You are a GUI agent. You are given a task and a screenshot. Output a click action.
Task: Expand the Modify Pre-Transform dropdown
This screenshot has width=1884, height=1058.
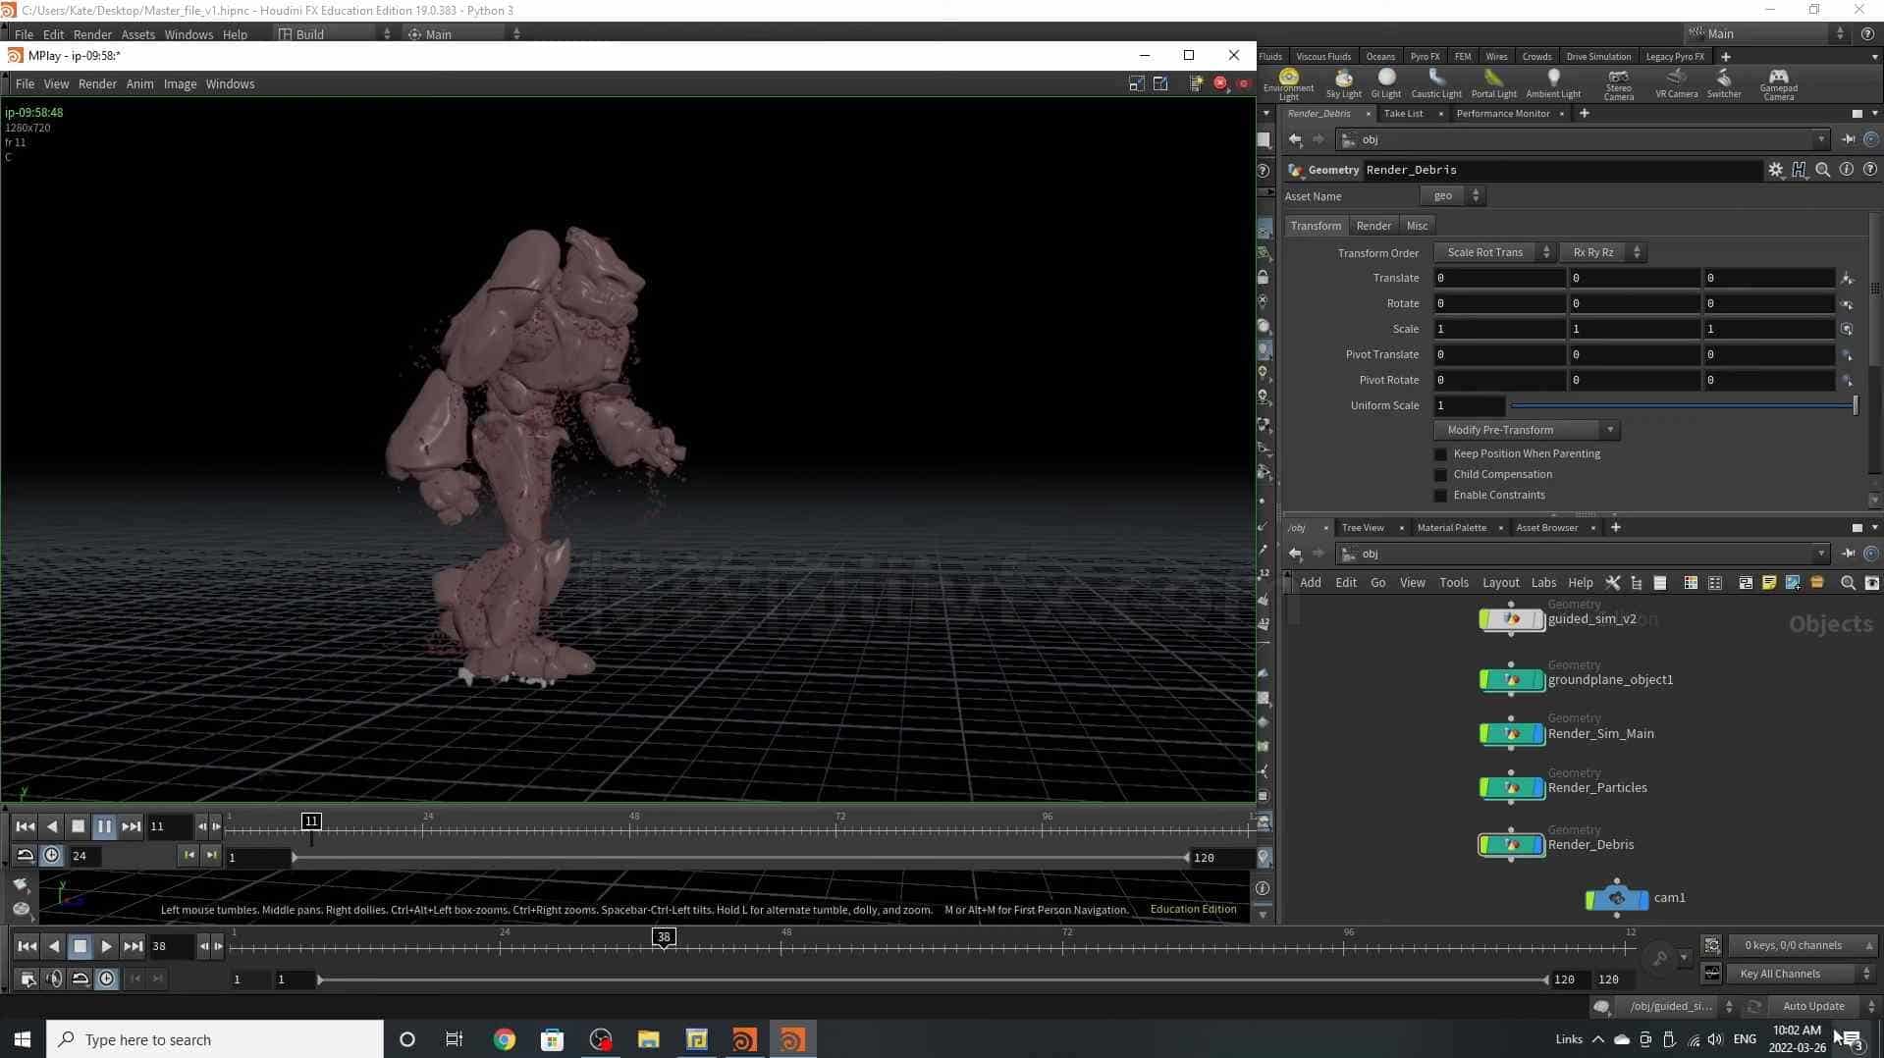[1527, 430]
